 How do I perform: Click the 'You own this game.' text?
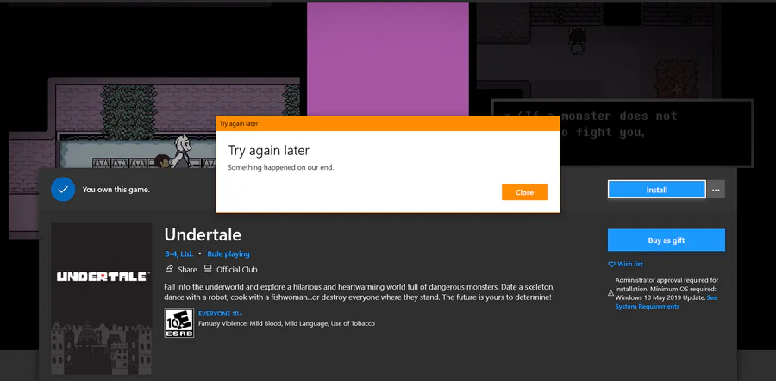(x=116, y=190)
